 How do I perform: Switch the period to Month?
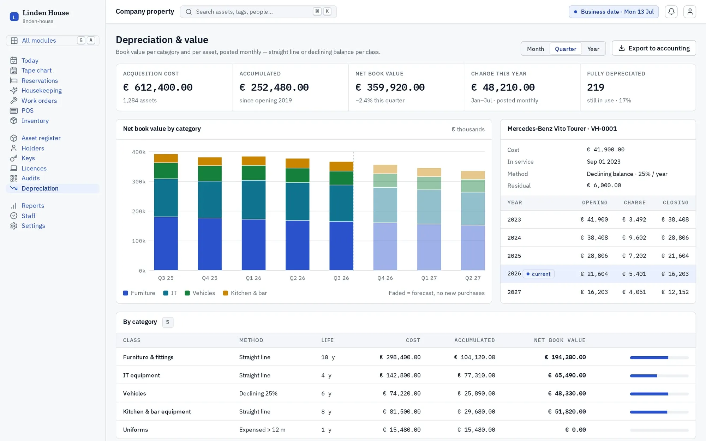pyautogui.click(x=536, y=49)
